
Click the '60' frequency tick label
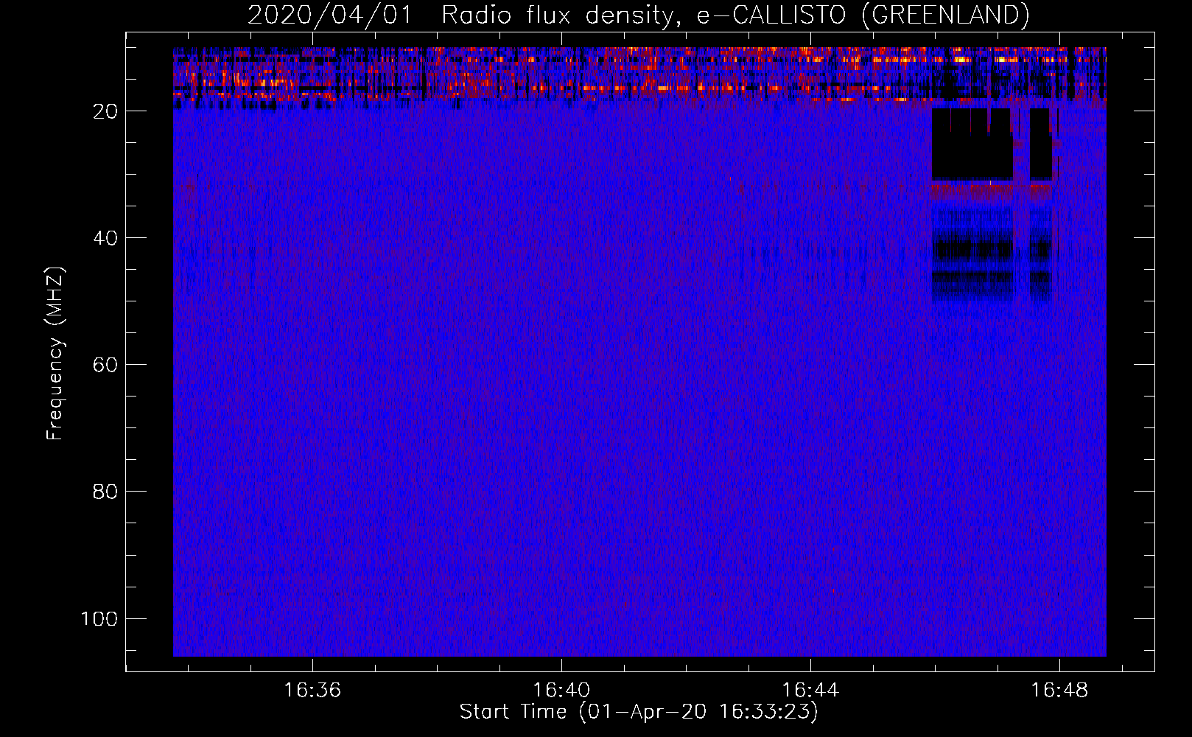pyautogui.click(x=105, y=365)
